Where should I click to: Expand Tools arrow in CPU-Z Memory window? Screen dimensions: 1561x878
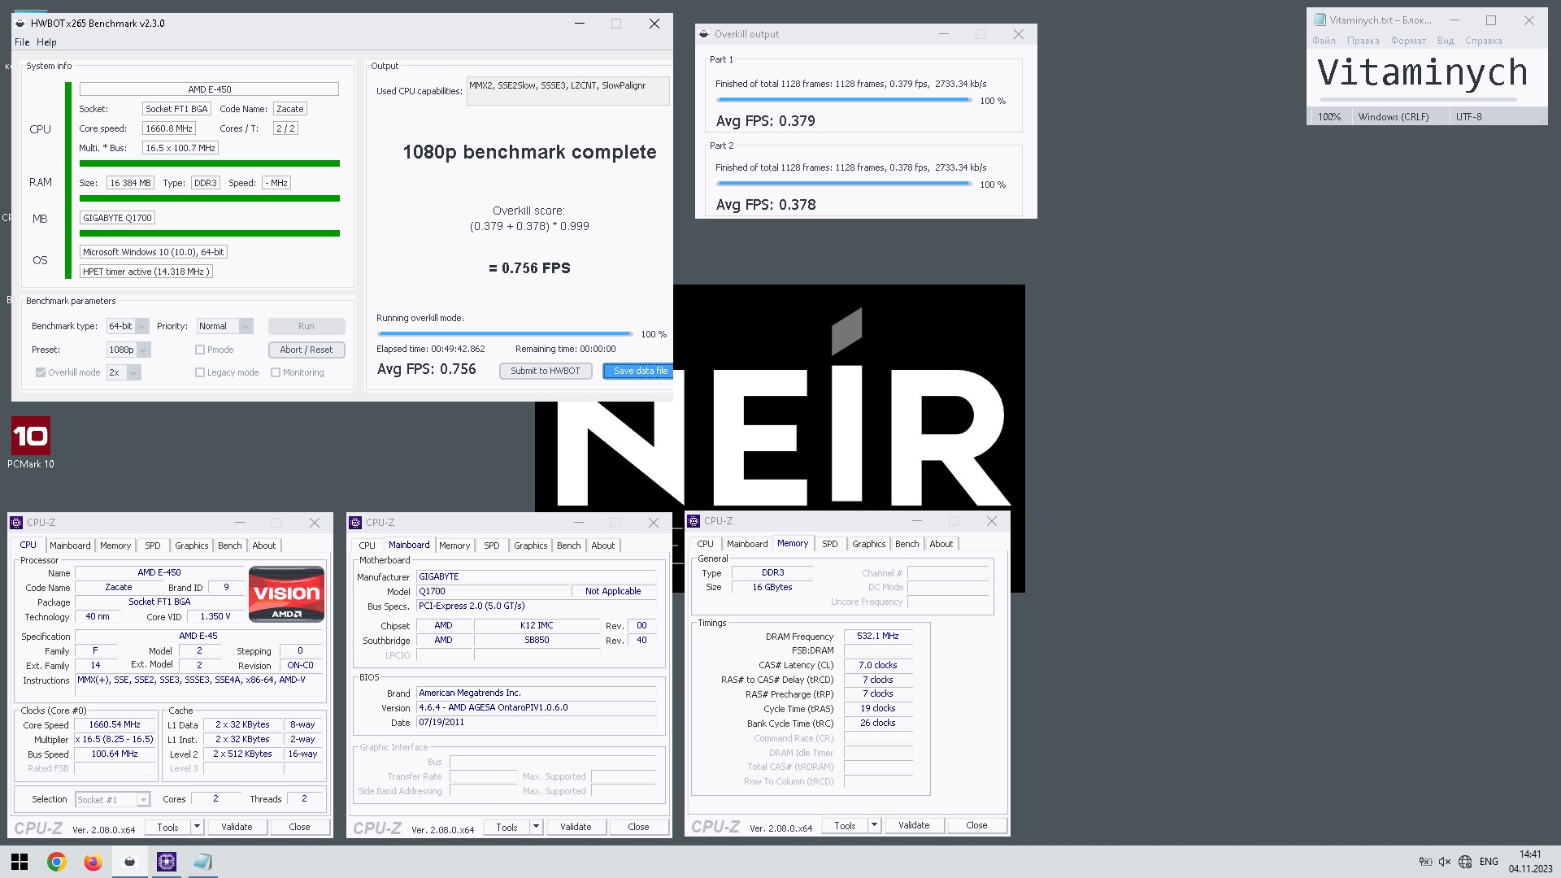(874, 825)
